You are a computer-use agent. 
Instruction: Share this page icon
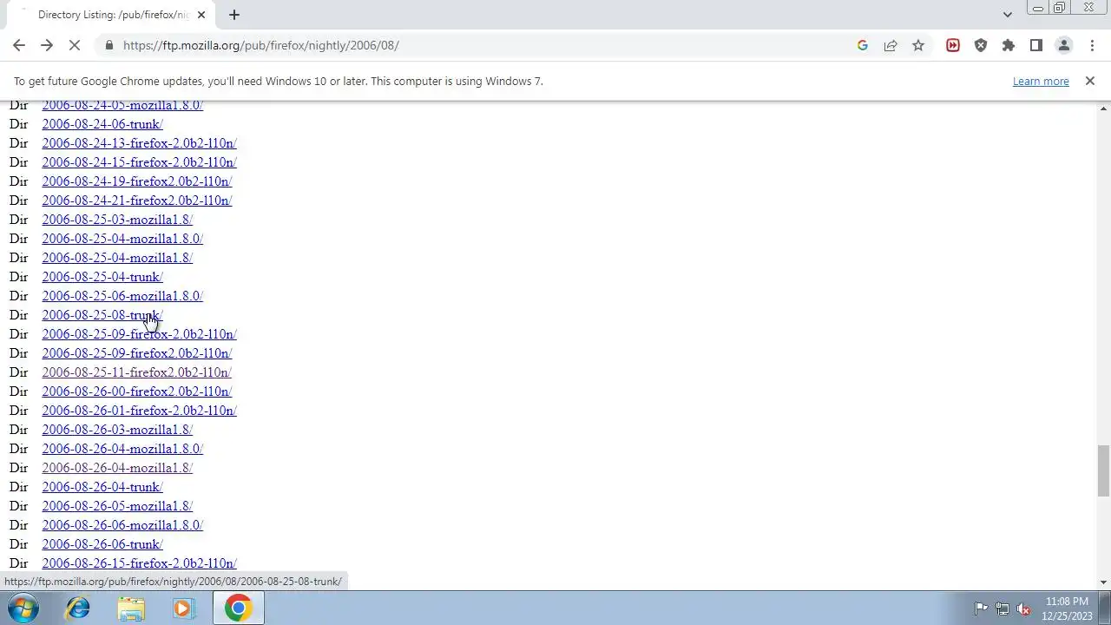891,45
